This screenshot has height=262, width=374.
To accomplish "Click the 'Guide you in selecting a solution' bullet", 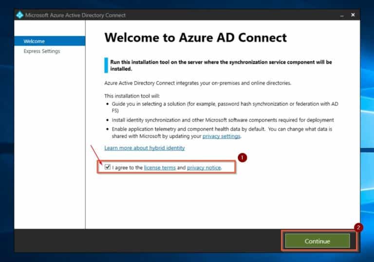I will point(225,107).
